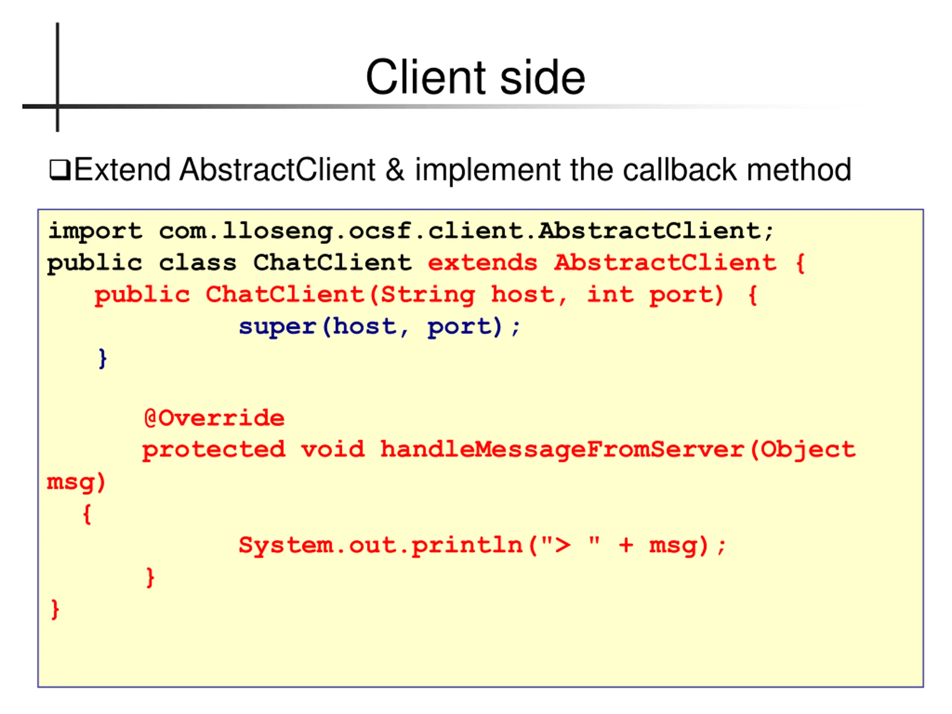Click the red 'extends AbstractClient {' text

pyautogui.click(x=616, y=263)
